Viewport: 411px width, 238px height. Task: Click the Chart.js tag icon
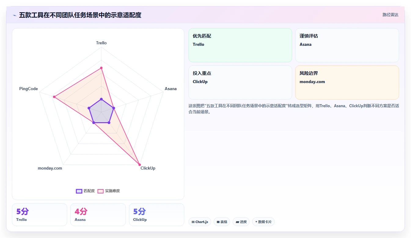tap(193, 222)
